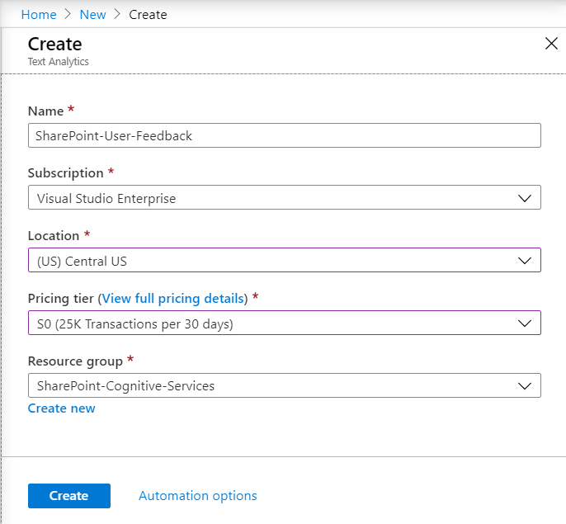Open the (US) Central US location dropdown

click(x=272, y=261)
